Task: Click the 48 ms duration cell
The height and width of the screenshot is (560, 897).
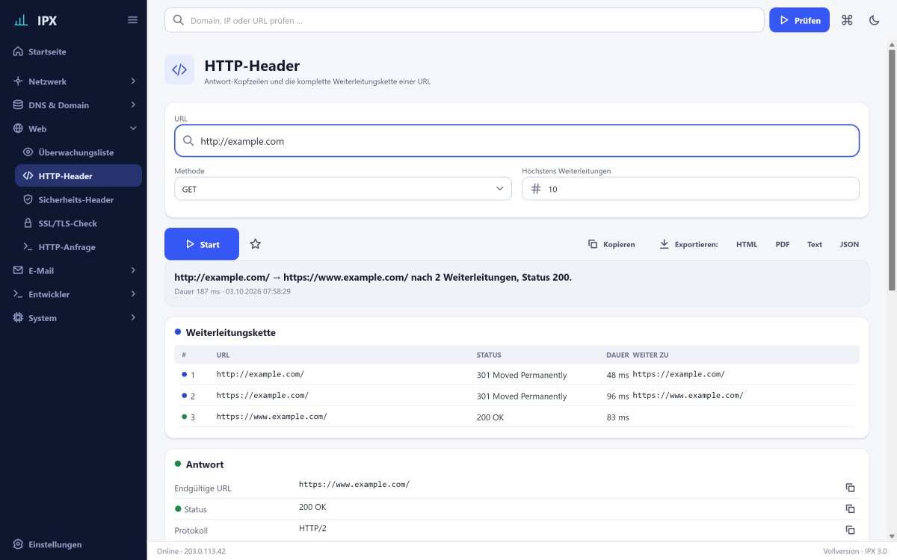Action: (617, 375)
